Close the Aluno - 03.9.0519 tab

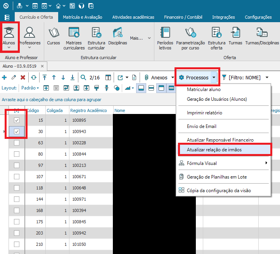42,66
